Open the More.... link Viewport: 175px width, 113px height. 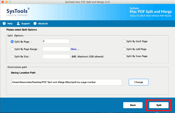pos(75,49)
